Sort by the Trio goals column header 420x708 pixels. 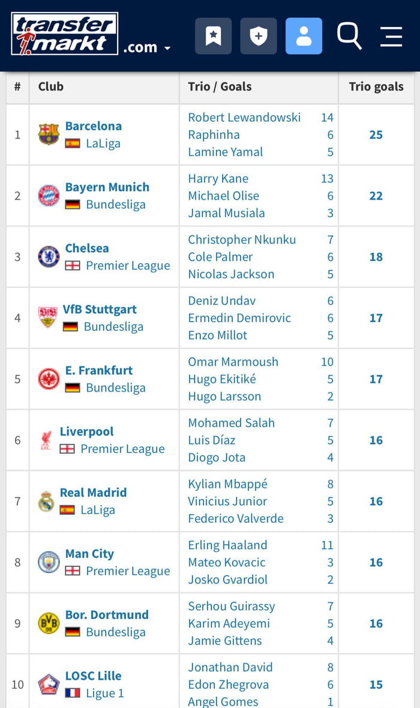click(x=376, y=86)
